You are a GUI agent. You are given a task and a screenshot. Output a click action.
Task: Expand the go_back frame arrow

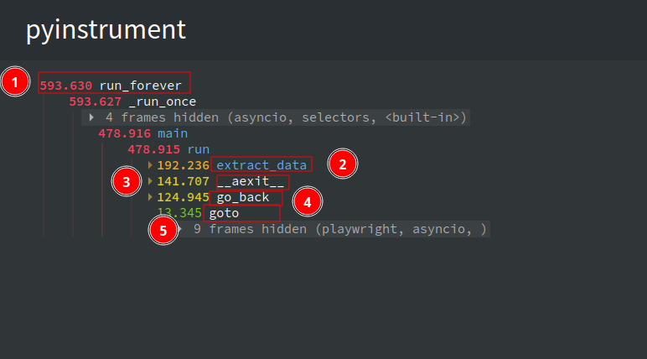150,197
